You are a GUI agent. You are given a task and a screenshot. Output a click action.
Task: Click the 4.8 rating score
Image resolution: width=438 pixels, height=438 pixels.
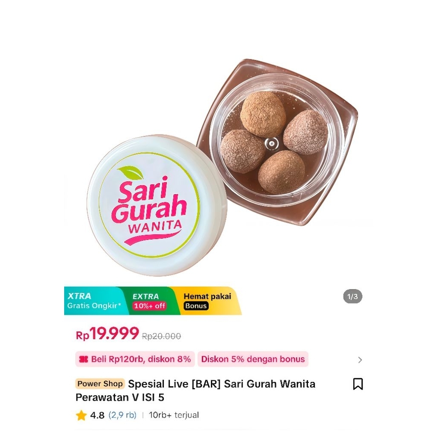coord(97,415)
